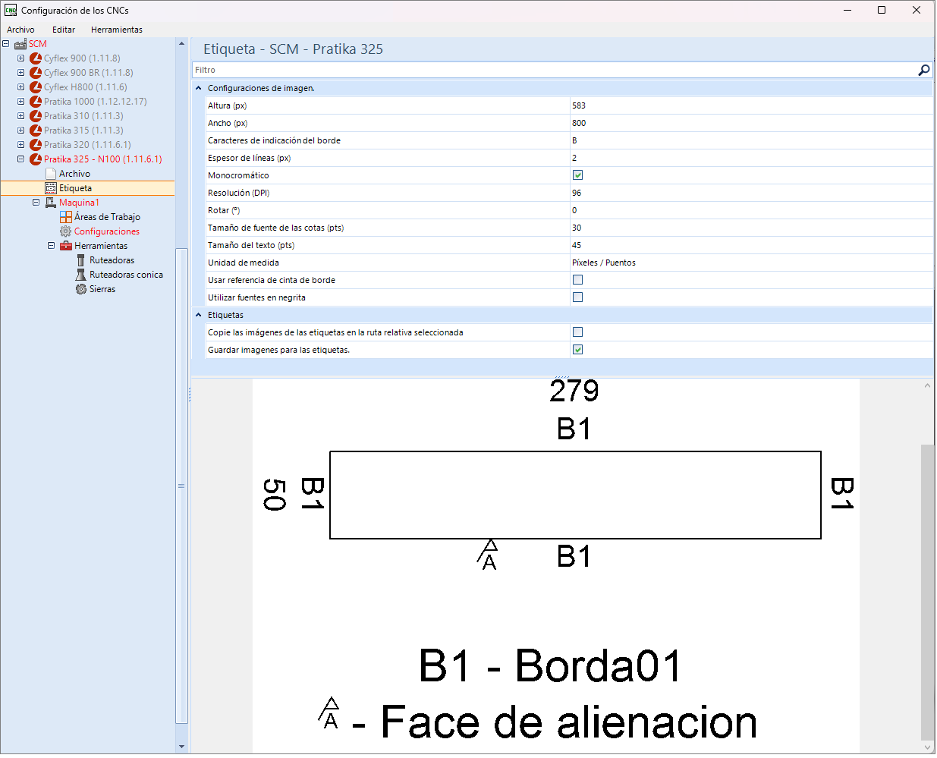Collapse the Etiquetas section
Image resolution: width=937 pixels, height=758 pixels.
199,315
